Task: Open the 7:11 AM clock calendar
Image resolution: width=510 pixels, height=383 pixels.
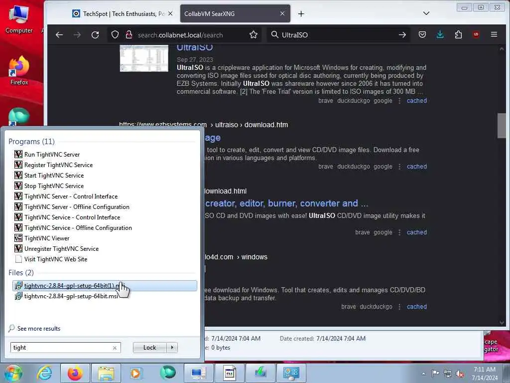Action: coord(485,374)
